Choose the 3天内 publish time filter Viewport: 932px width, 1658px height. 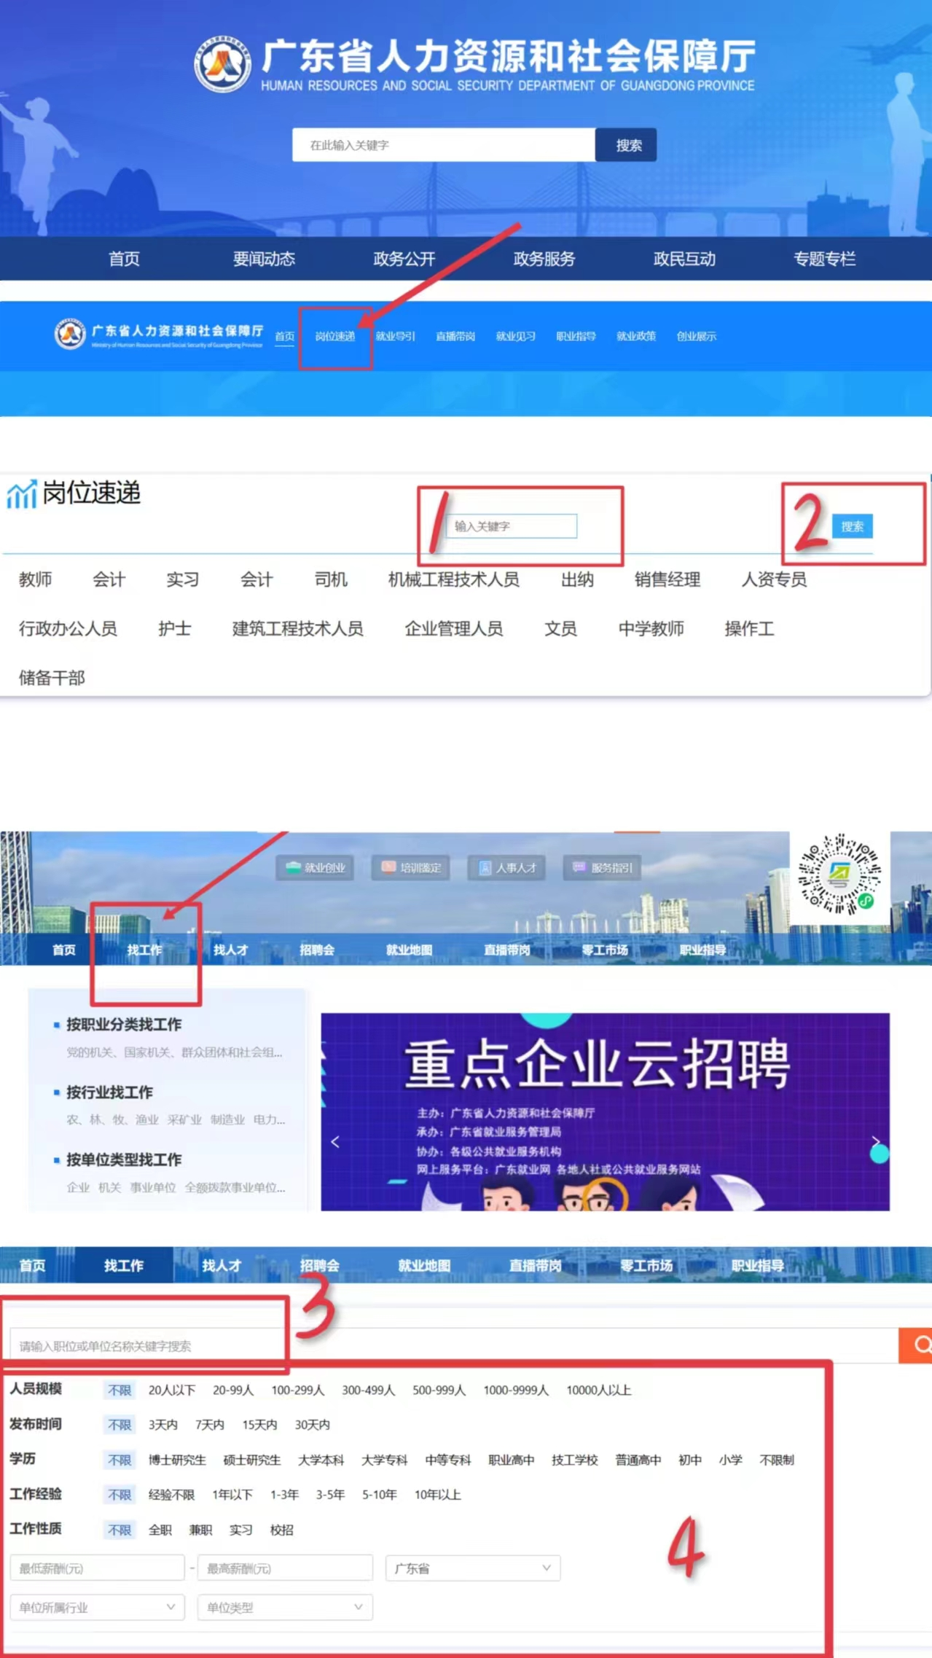coord(162,1424)
